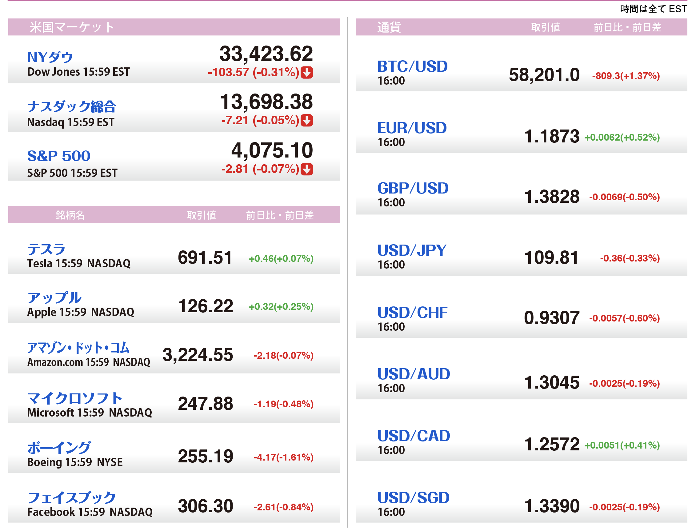The height and width of the screenshot is (531, 696).
Task: Select the EUR/USD currency pair
Action: 411,128
